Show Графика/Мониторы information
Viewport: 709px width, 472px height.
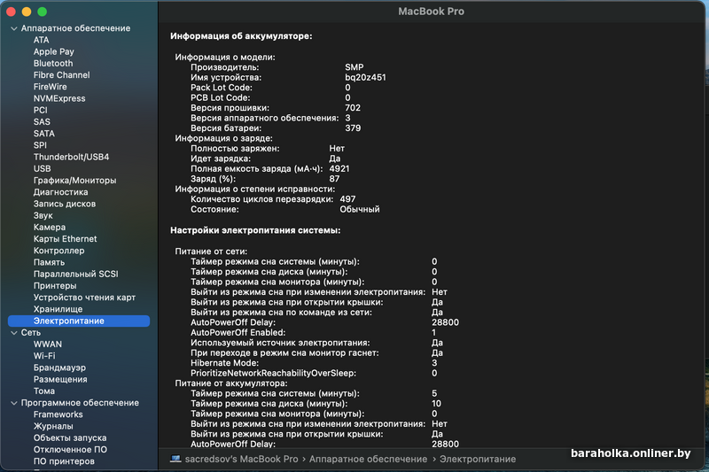(x=74, y=181)
